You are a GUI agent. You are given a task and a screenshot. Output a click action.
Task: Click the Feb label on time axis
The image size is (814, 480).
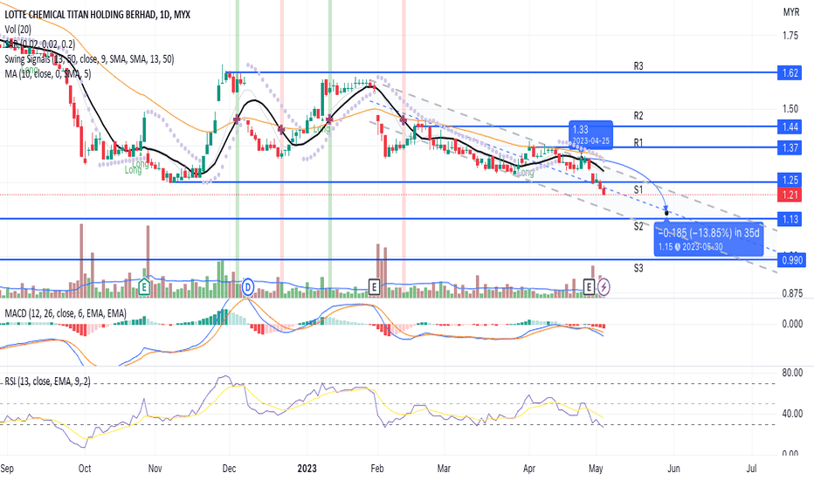(377, 468)
